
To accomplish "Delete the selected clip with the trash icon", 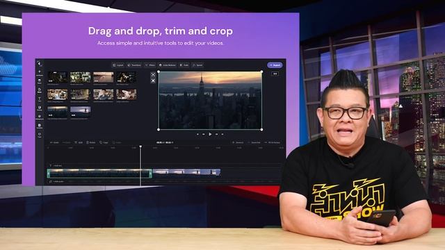I will point(91,142).
